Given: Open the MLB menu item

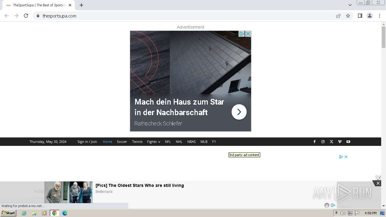Looking at the screenshot, I should 204,142.
